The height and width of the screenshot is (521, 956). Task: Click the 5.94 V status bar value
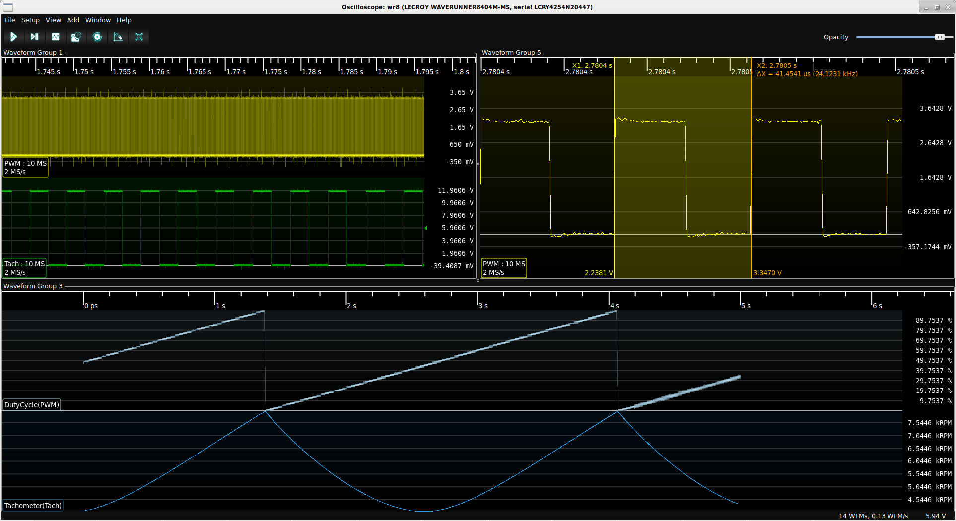(x=936, y=516)
